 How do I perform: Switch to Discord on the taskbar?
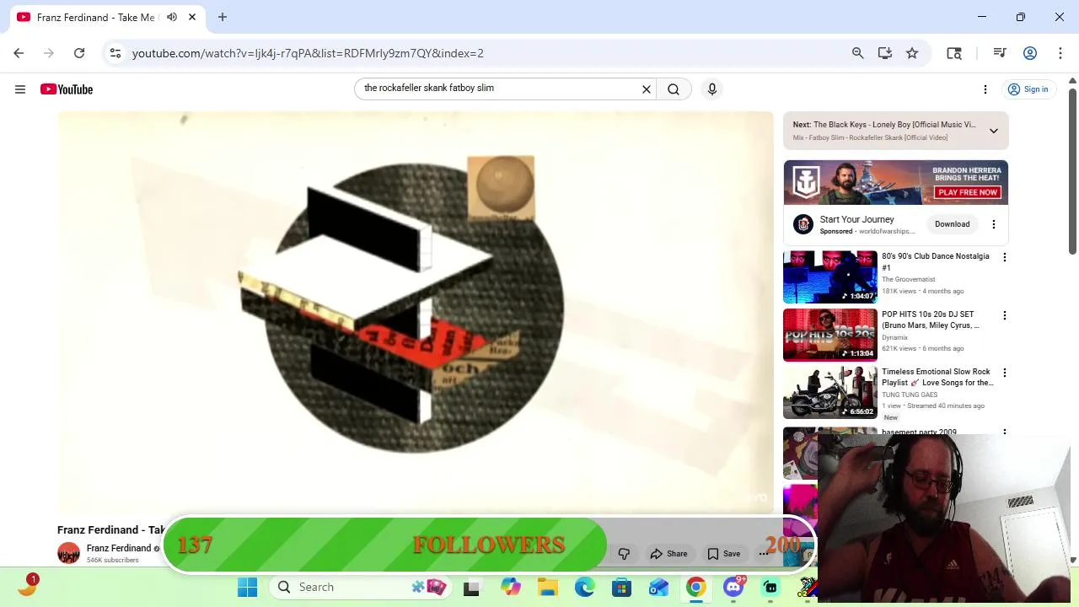pyautogui.click(x=733, y=588)
